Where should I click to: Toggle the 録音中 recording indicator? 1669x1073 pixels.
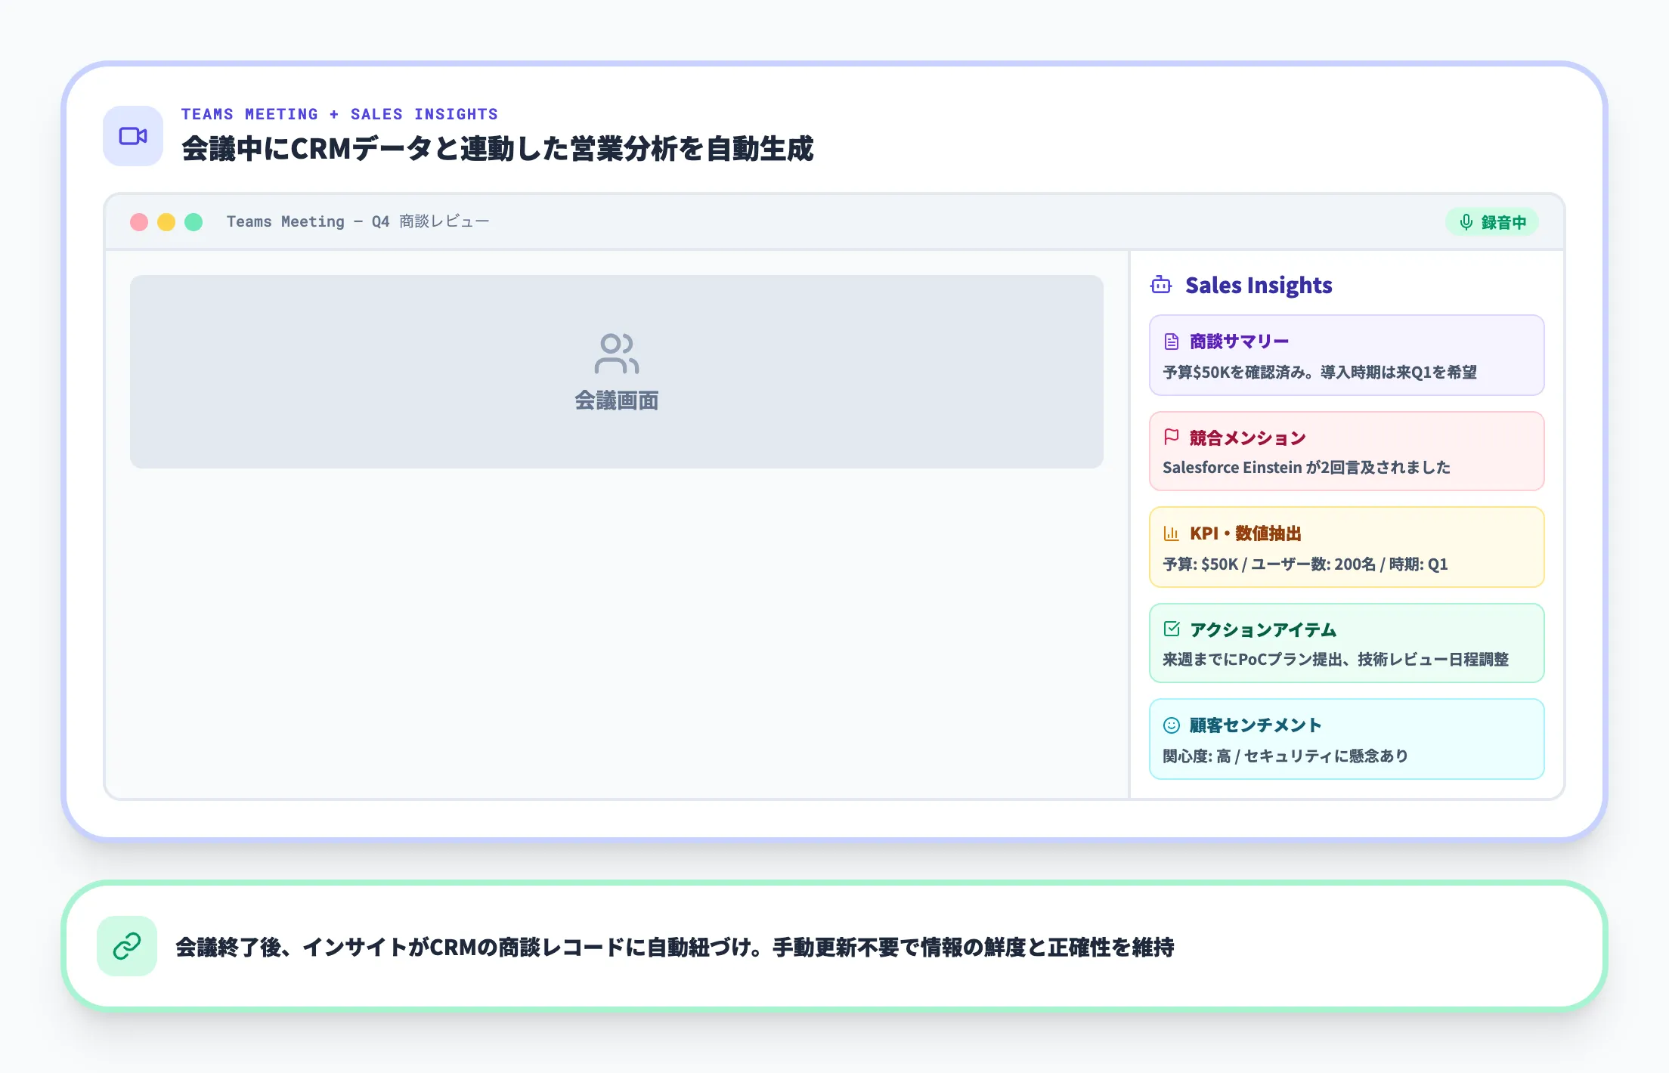(x=1492, y=222)
